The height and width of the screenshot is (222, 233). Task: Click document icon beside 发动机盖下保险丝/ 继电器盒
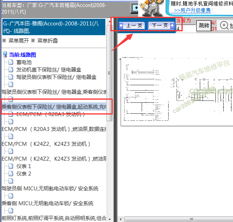11,70
